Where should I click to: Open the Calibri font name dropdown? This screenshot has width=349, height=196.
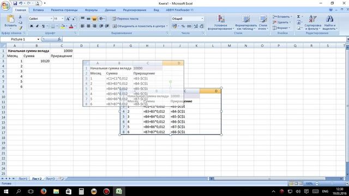[x=51, y=19]
